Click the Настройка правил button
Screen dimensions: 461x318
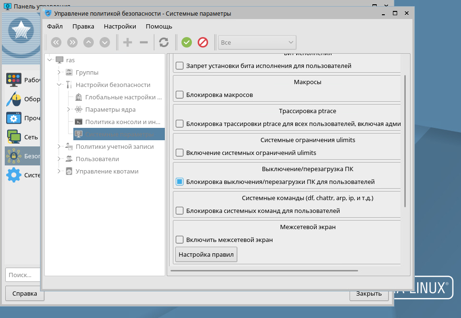coord(206,255)
